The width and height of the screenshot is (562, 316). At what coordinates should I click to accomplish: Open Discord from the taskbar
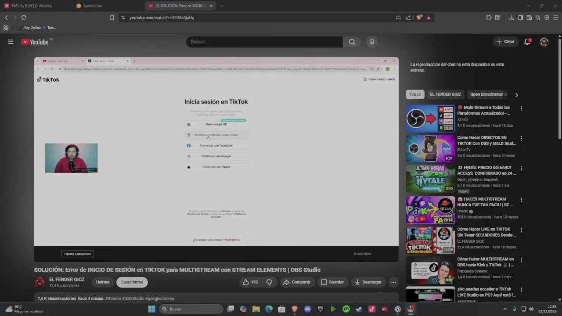(307, 309)
